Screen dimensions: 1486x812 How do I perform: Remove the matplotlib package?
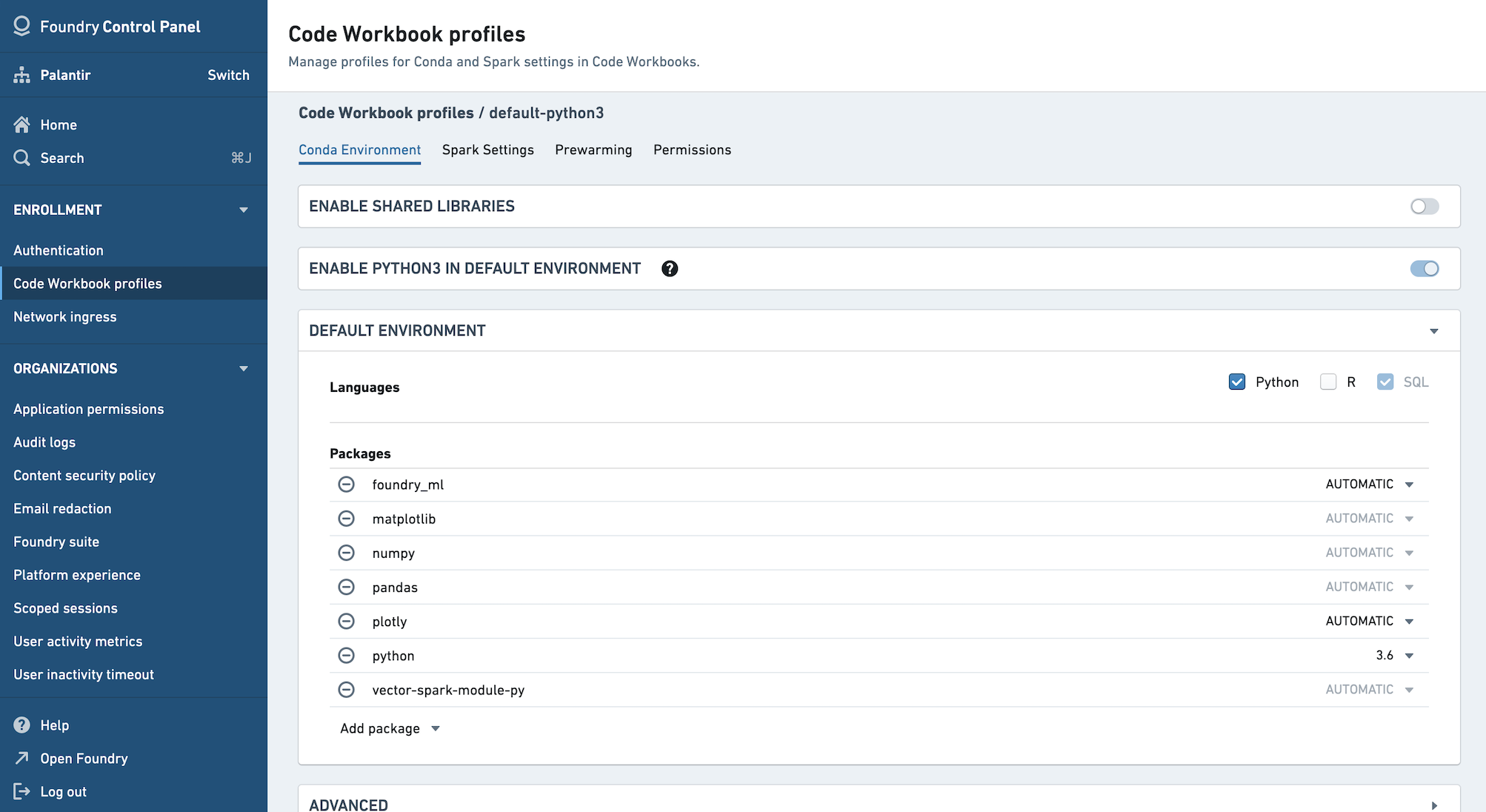tap(346, 519)
